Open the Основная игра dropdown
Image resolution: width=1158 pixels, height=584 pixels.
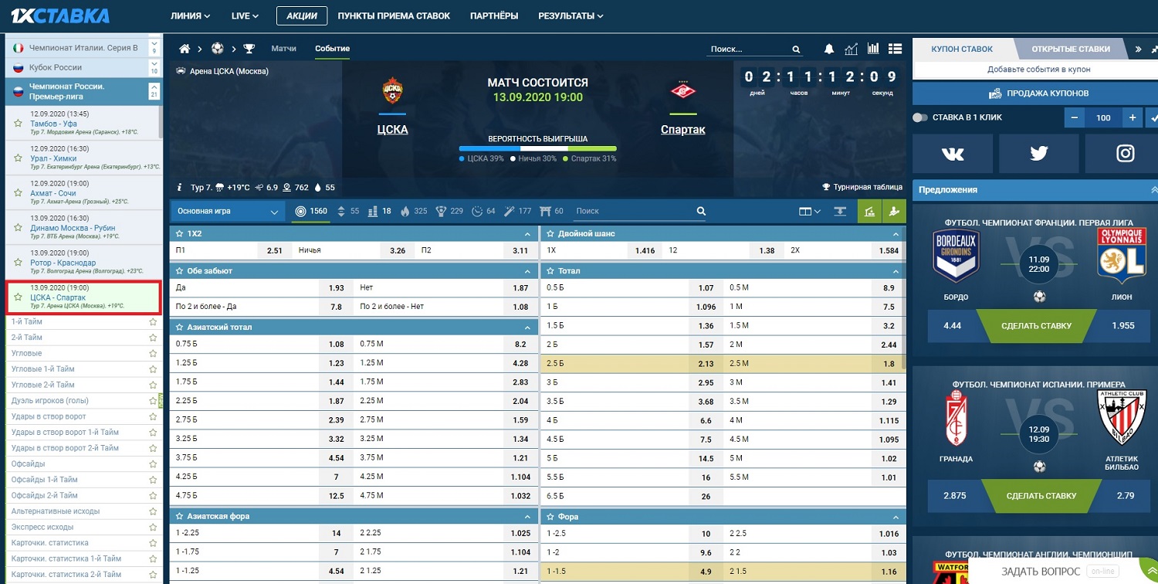[227, 211]
